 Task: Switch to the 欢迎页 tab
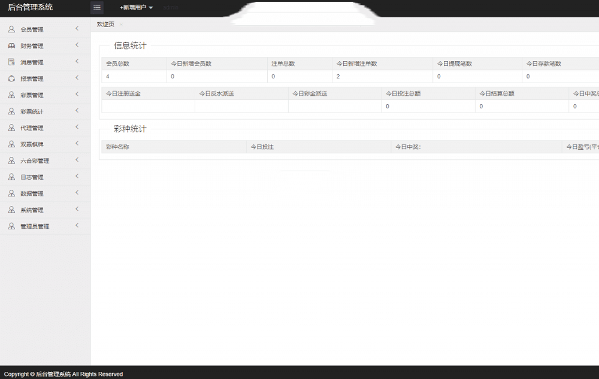click(x=105, y=24)
